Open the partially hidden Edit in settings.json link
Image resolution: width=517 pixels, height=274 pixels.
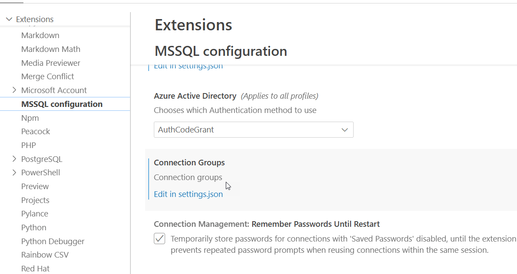(188, 67)
